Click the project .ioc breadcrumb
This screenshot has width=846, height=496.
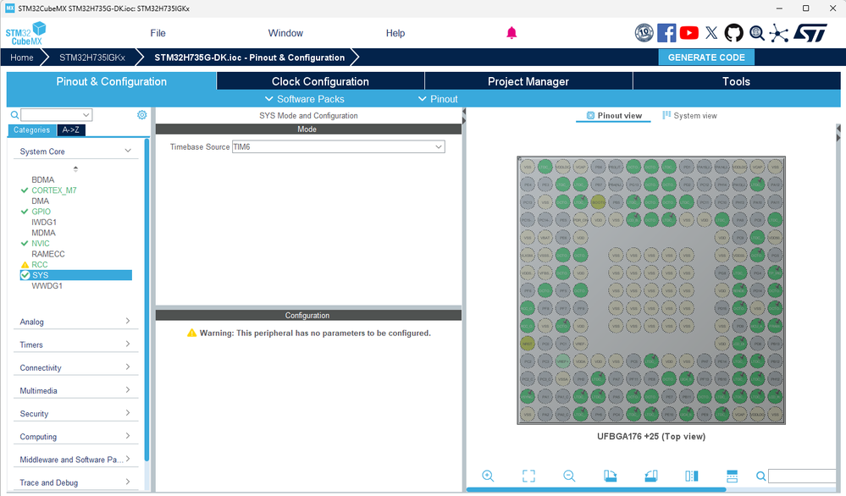pyautogui.click(x=249, y=58)
